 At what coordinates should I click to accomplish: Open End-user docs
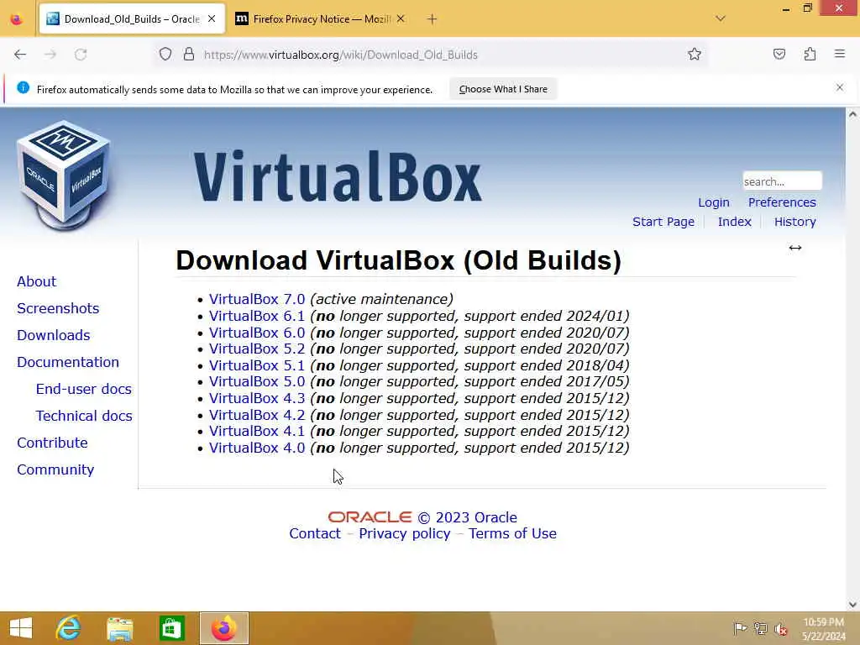[83, 389]
